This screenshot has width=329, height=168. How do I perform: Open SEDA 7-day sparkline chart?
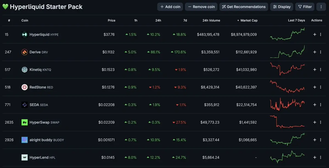287,104
